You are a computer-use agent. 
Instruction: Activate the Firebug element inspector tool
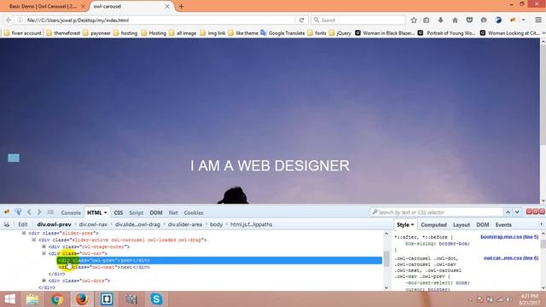[x=18, y=212]
